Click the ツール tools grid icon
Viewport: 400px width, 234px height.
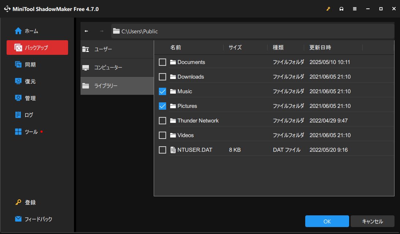[x=18, y=132]
